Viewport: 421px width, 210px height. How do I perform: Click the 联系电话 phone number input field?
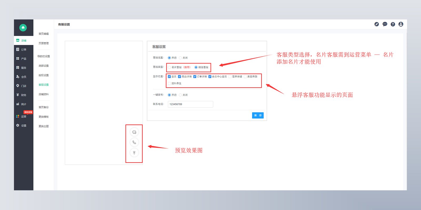click(190, 104)
